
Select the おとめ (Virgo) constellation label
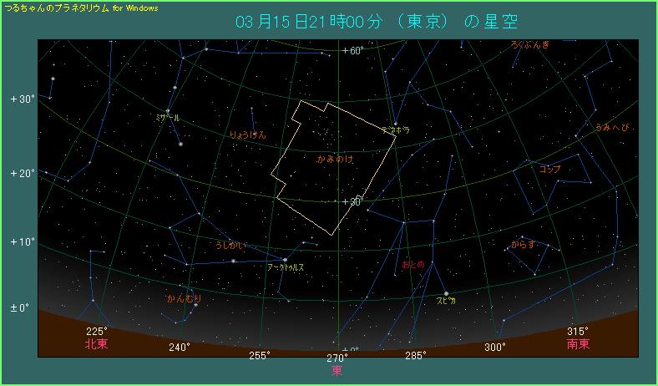pos(413,264)
